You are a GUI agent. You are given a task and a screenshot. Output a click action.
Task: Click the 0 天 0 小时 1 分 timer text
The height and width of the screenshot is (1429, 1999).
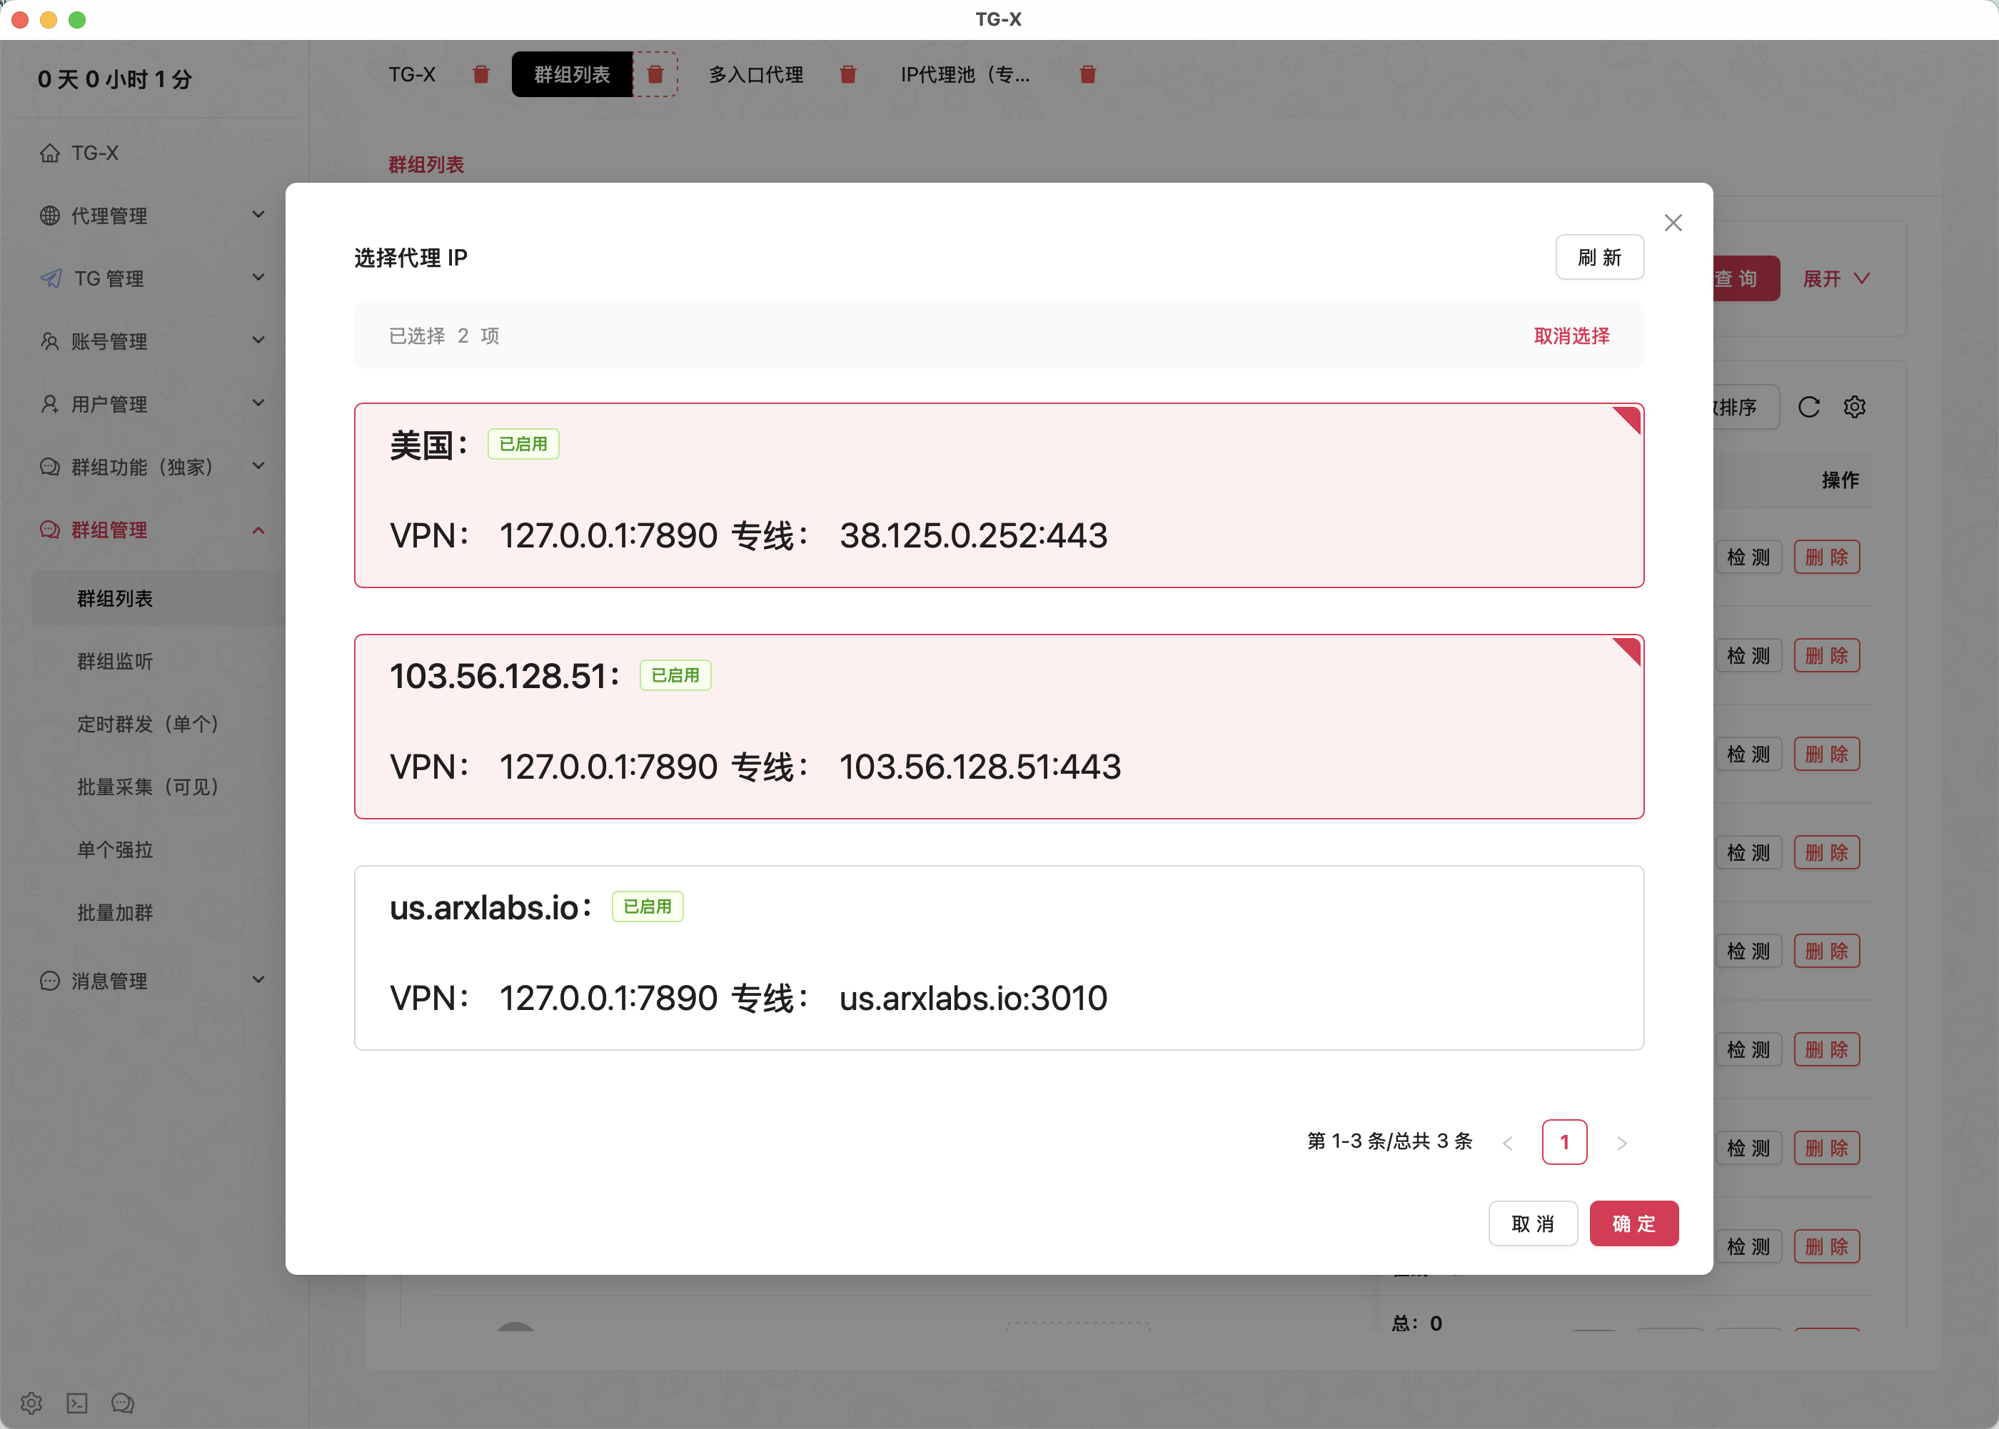(x=114, y=79)
